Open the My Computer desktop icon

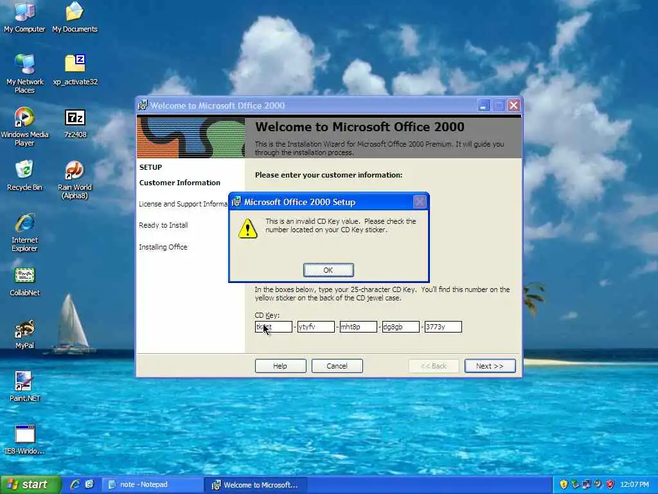[24, 17]
